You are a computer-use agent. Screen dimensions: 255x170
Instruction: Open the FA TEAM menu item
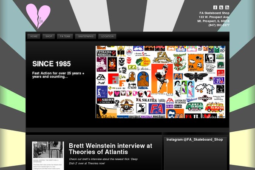tap(65, 37)
